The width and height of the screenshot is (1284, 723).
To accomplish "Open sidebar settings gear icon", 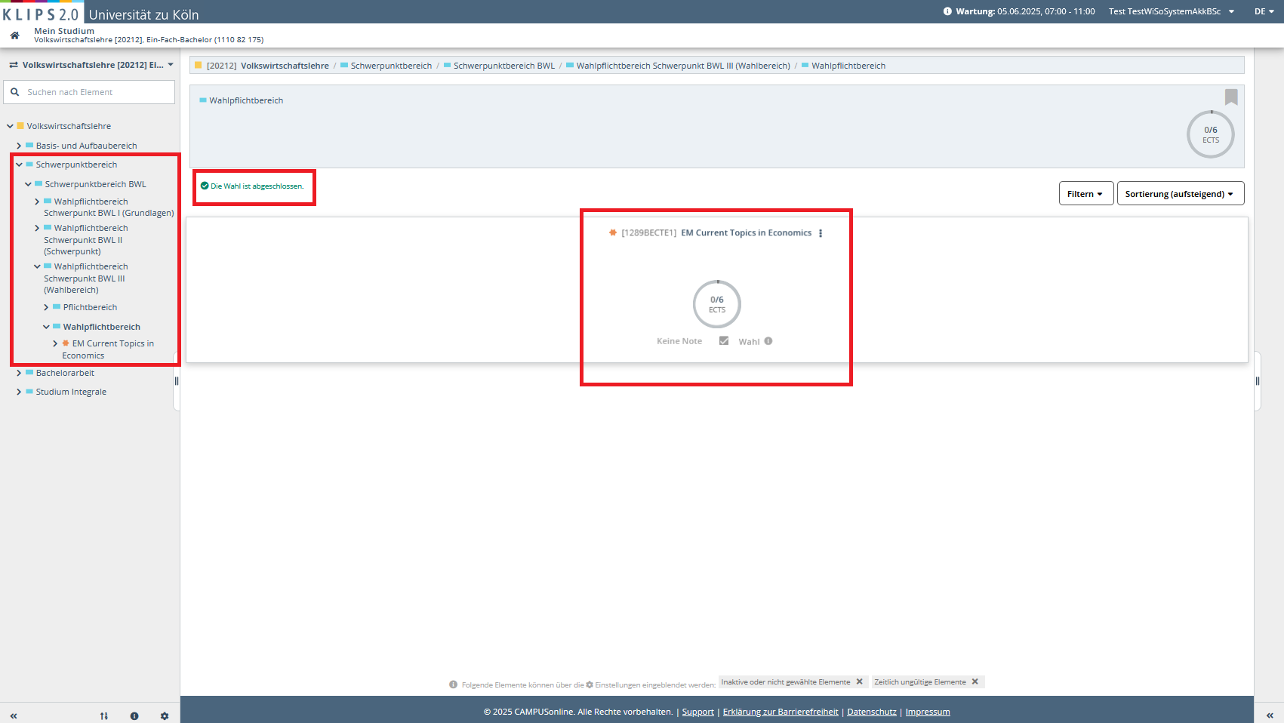I will click(x=165, y=715).
